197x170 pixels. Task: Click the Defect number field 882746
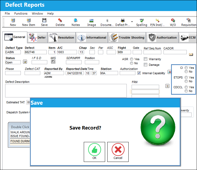click(36, 52)
